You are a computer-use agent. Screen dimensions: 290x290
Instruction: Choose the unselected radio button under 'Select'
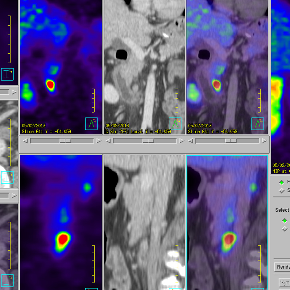coord(285,229)
